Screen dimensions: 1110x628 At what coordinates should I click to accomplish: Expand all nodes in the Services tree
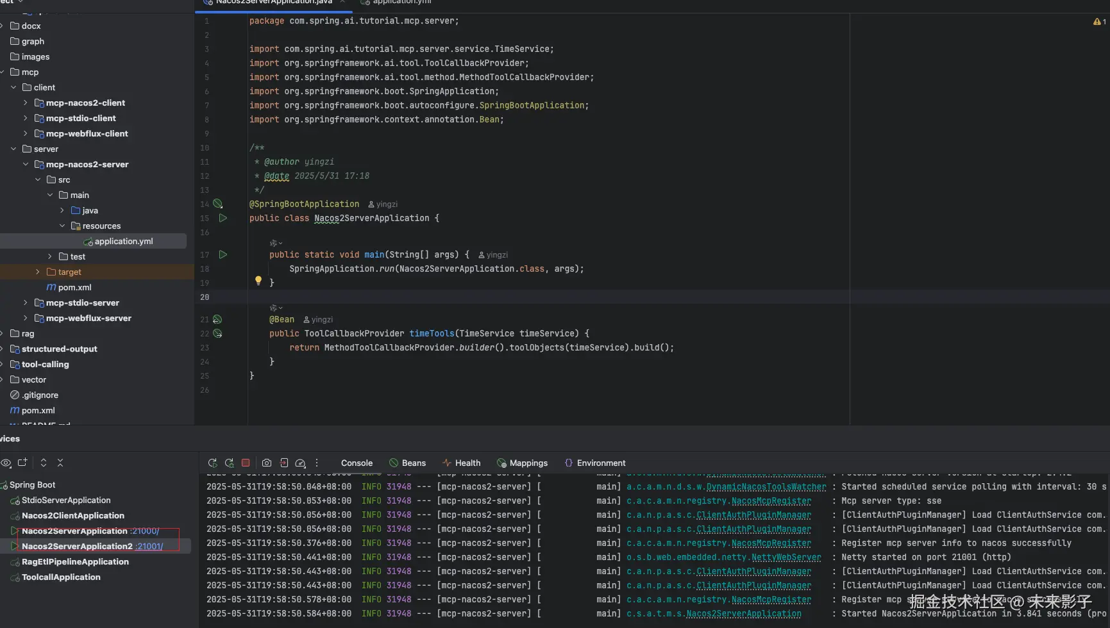pyautogui.click(x=44, y=463)
